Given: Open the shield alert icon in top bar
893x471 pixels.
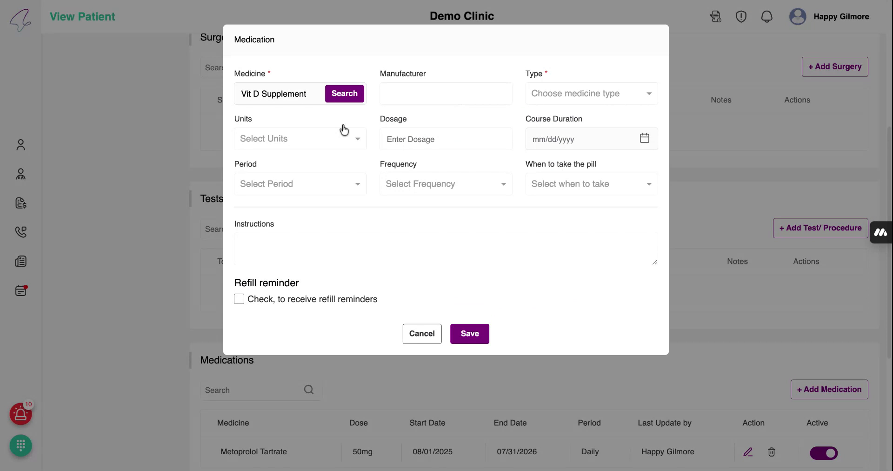Looking at the screenshot, I should point(741,16).
